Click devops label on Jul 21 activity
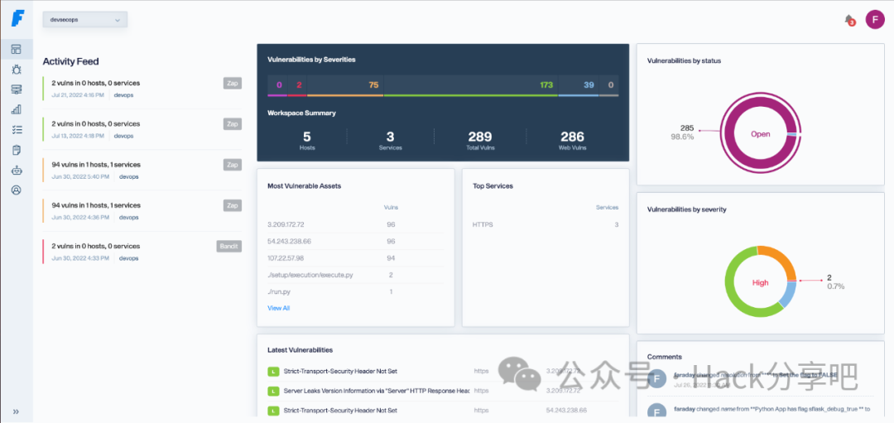Viewport: 894px width, 423px height. [x=123, y=95]
